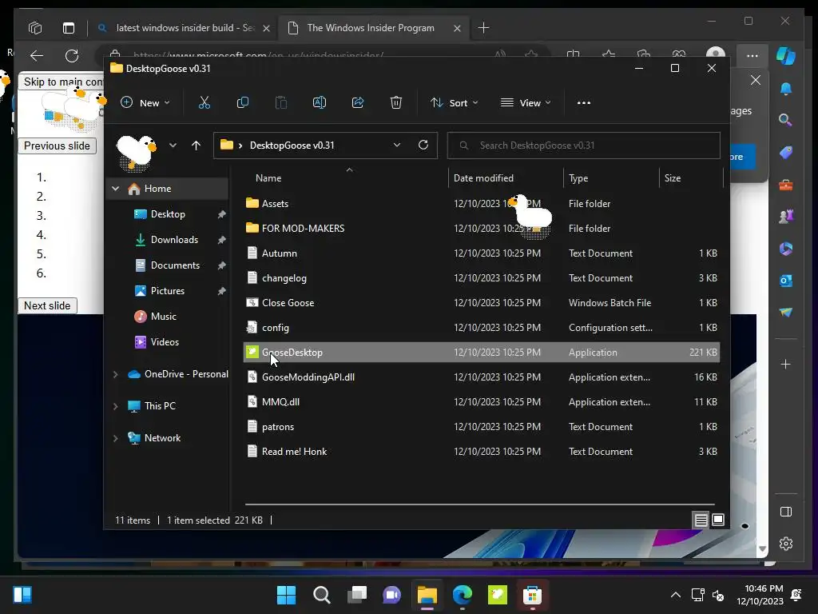The image size is (818, 614).
Task: Select the Close Goose batch file
Action: tap(482, 303)
